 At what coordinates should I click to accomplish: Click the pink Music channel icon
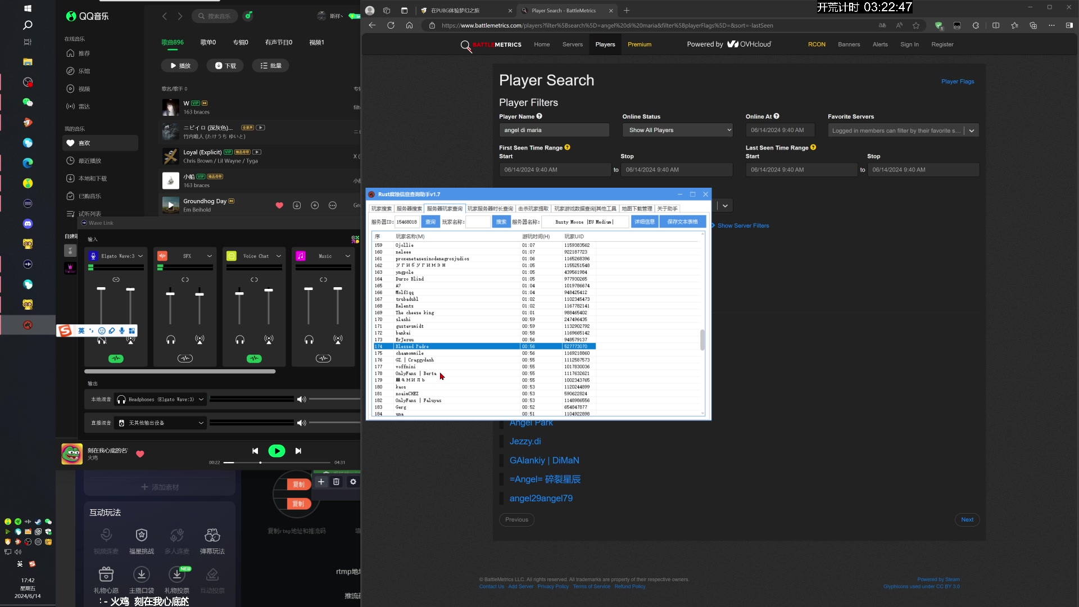[x=301, y=256]
